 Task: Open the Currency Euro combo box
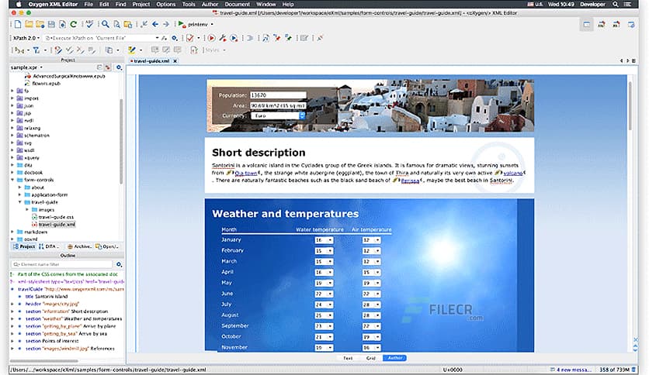(278, 115)
